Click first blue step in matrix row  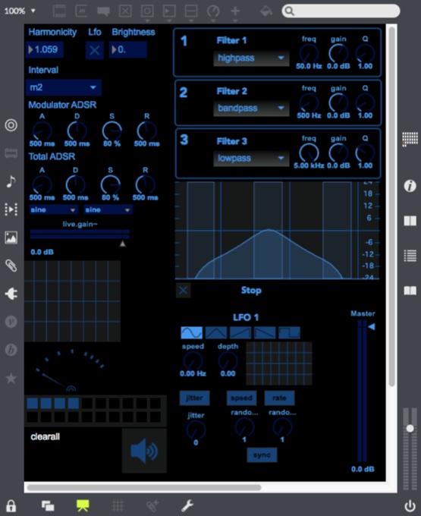32,403
